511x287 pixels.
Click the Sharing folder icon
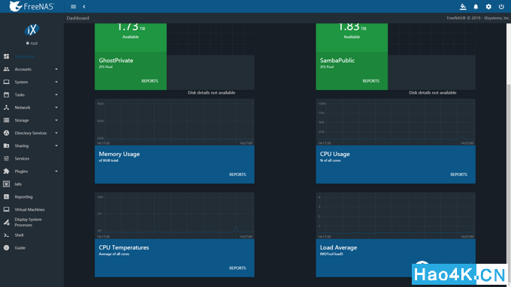6,145
